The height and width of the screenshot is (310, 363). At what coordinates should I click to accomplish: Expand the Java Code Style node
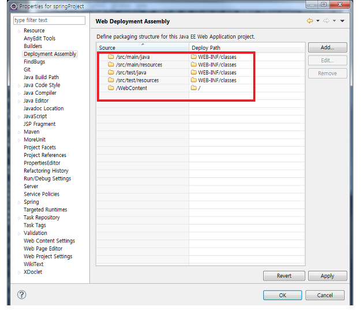click(x=19, y=85)
